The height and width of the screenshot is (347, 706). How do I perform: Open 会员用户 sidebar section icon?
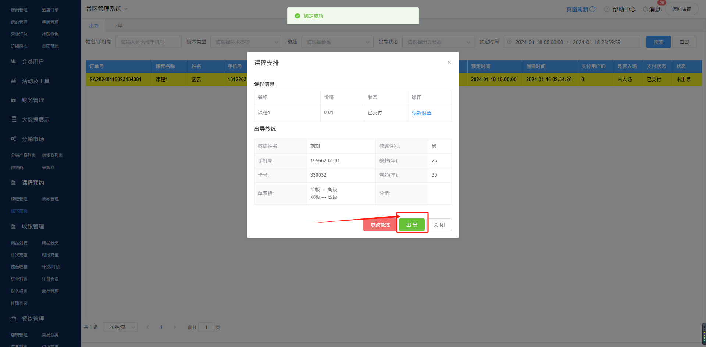14,61
